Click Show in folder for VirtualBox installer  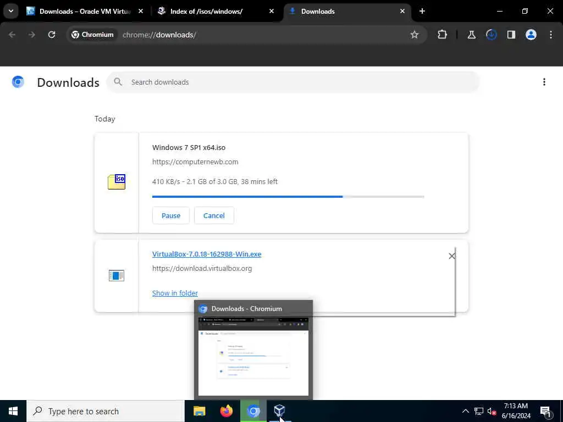tap(175, 293)
